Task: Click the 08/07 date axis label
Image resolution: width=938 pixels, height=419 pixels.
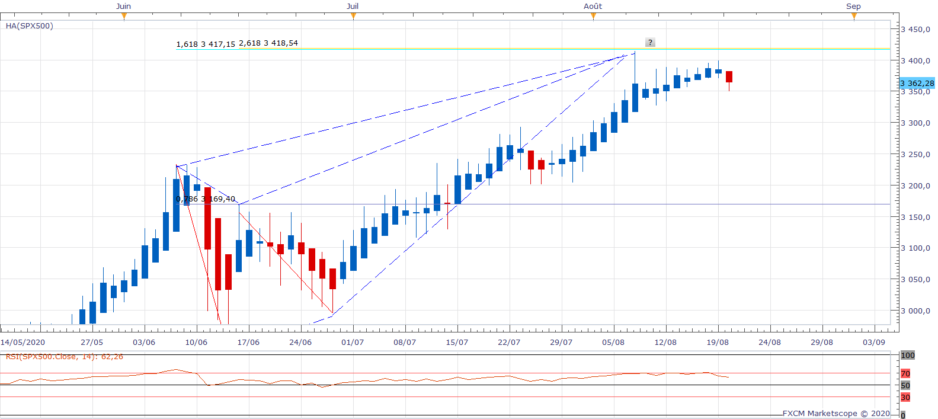Action: (405, 342)
